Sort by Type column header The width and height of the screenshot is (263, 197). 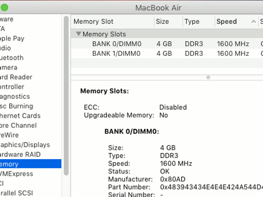(192, 21)
